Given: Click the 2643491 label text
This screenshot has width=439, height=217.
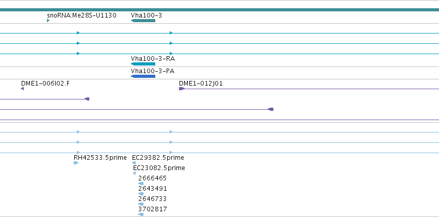Looking at the screenshot, I should [x=153, y=189].
